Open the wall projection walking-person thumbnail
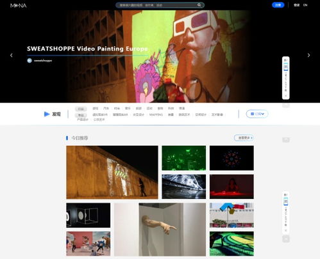 click(x=112, y=173)
